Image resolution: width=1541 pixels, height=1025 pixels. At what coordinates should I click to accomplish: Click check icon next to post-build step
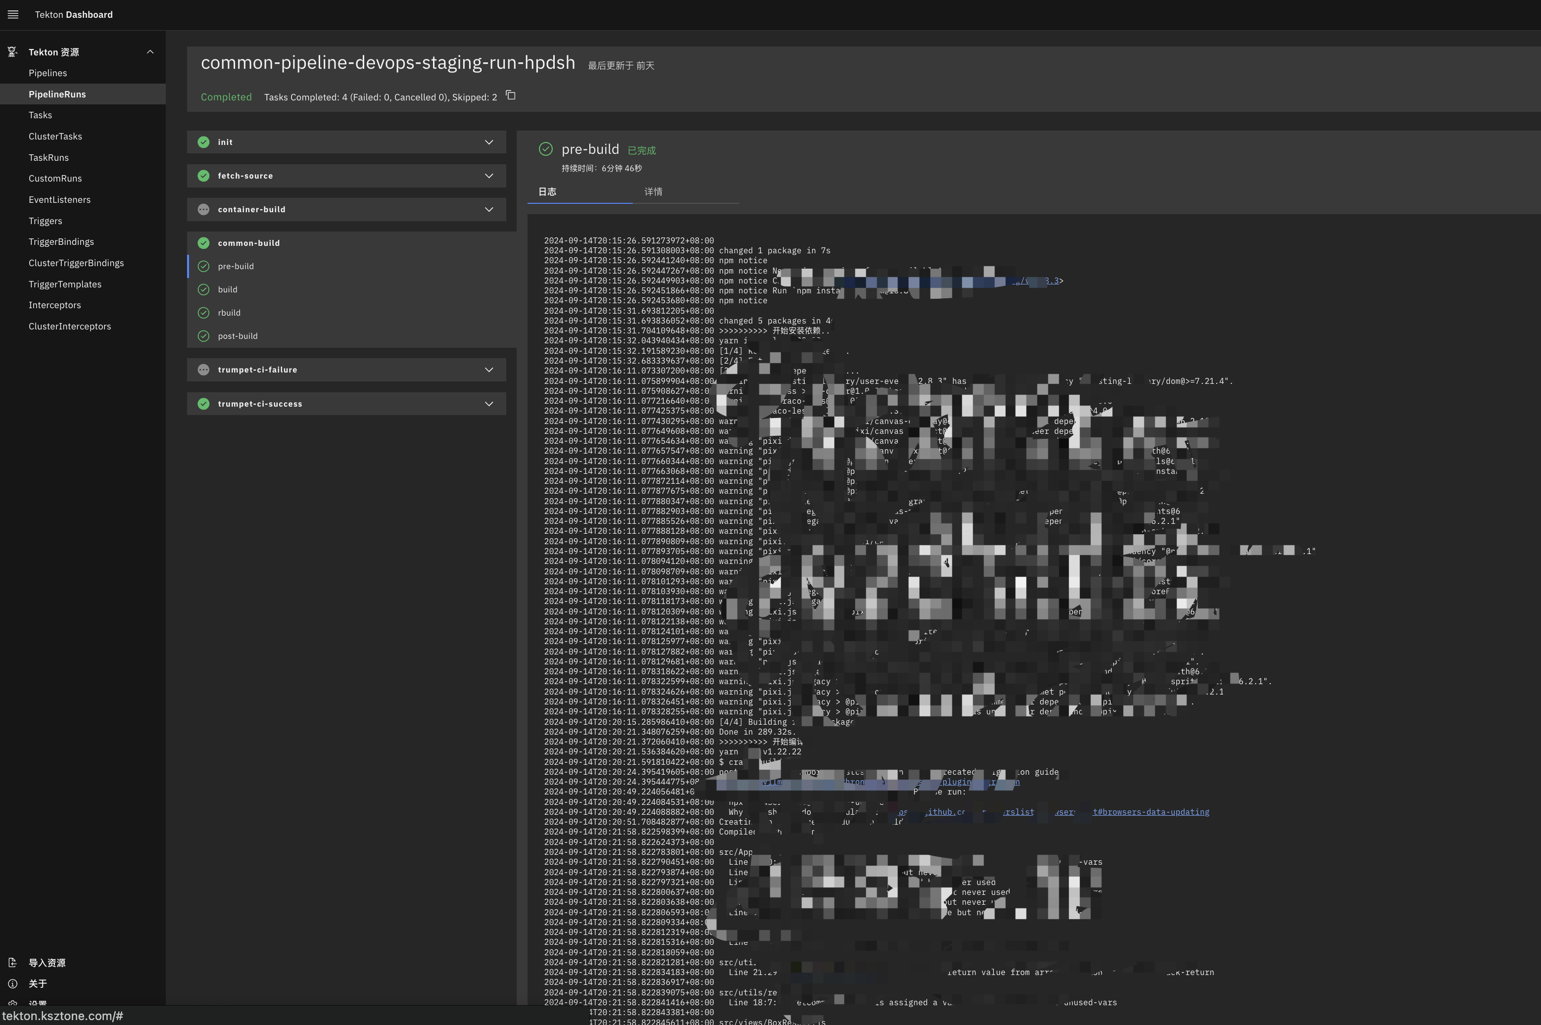tap(203, 336)
